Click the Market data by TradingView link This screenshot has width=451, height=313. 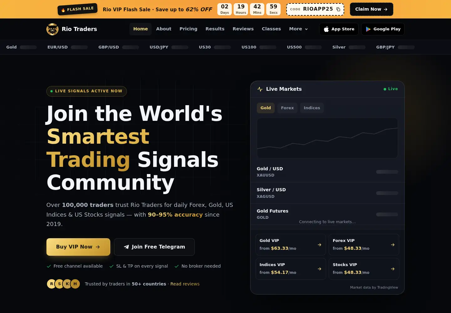[374, 287]
